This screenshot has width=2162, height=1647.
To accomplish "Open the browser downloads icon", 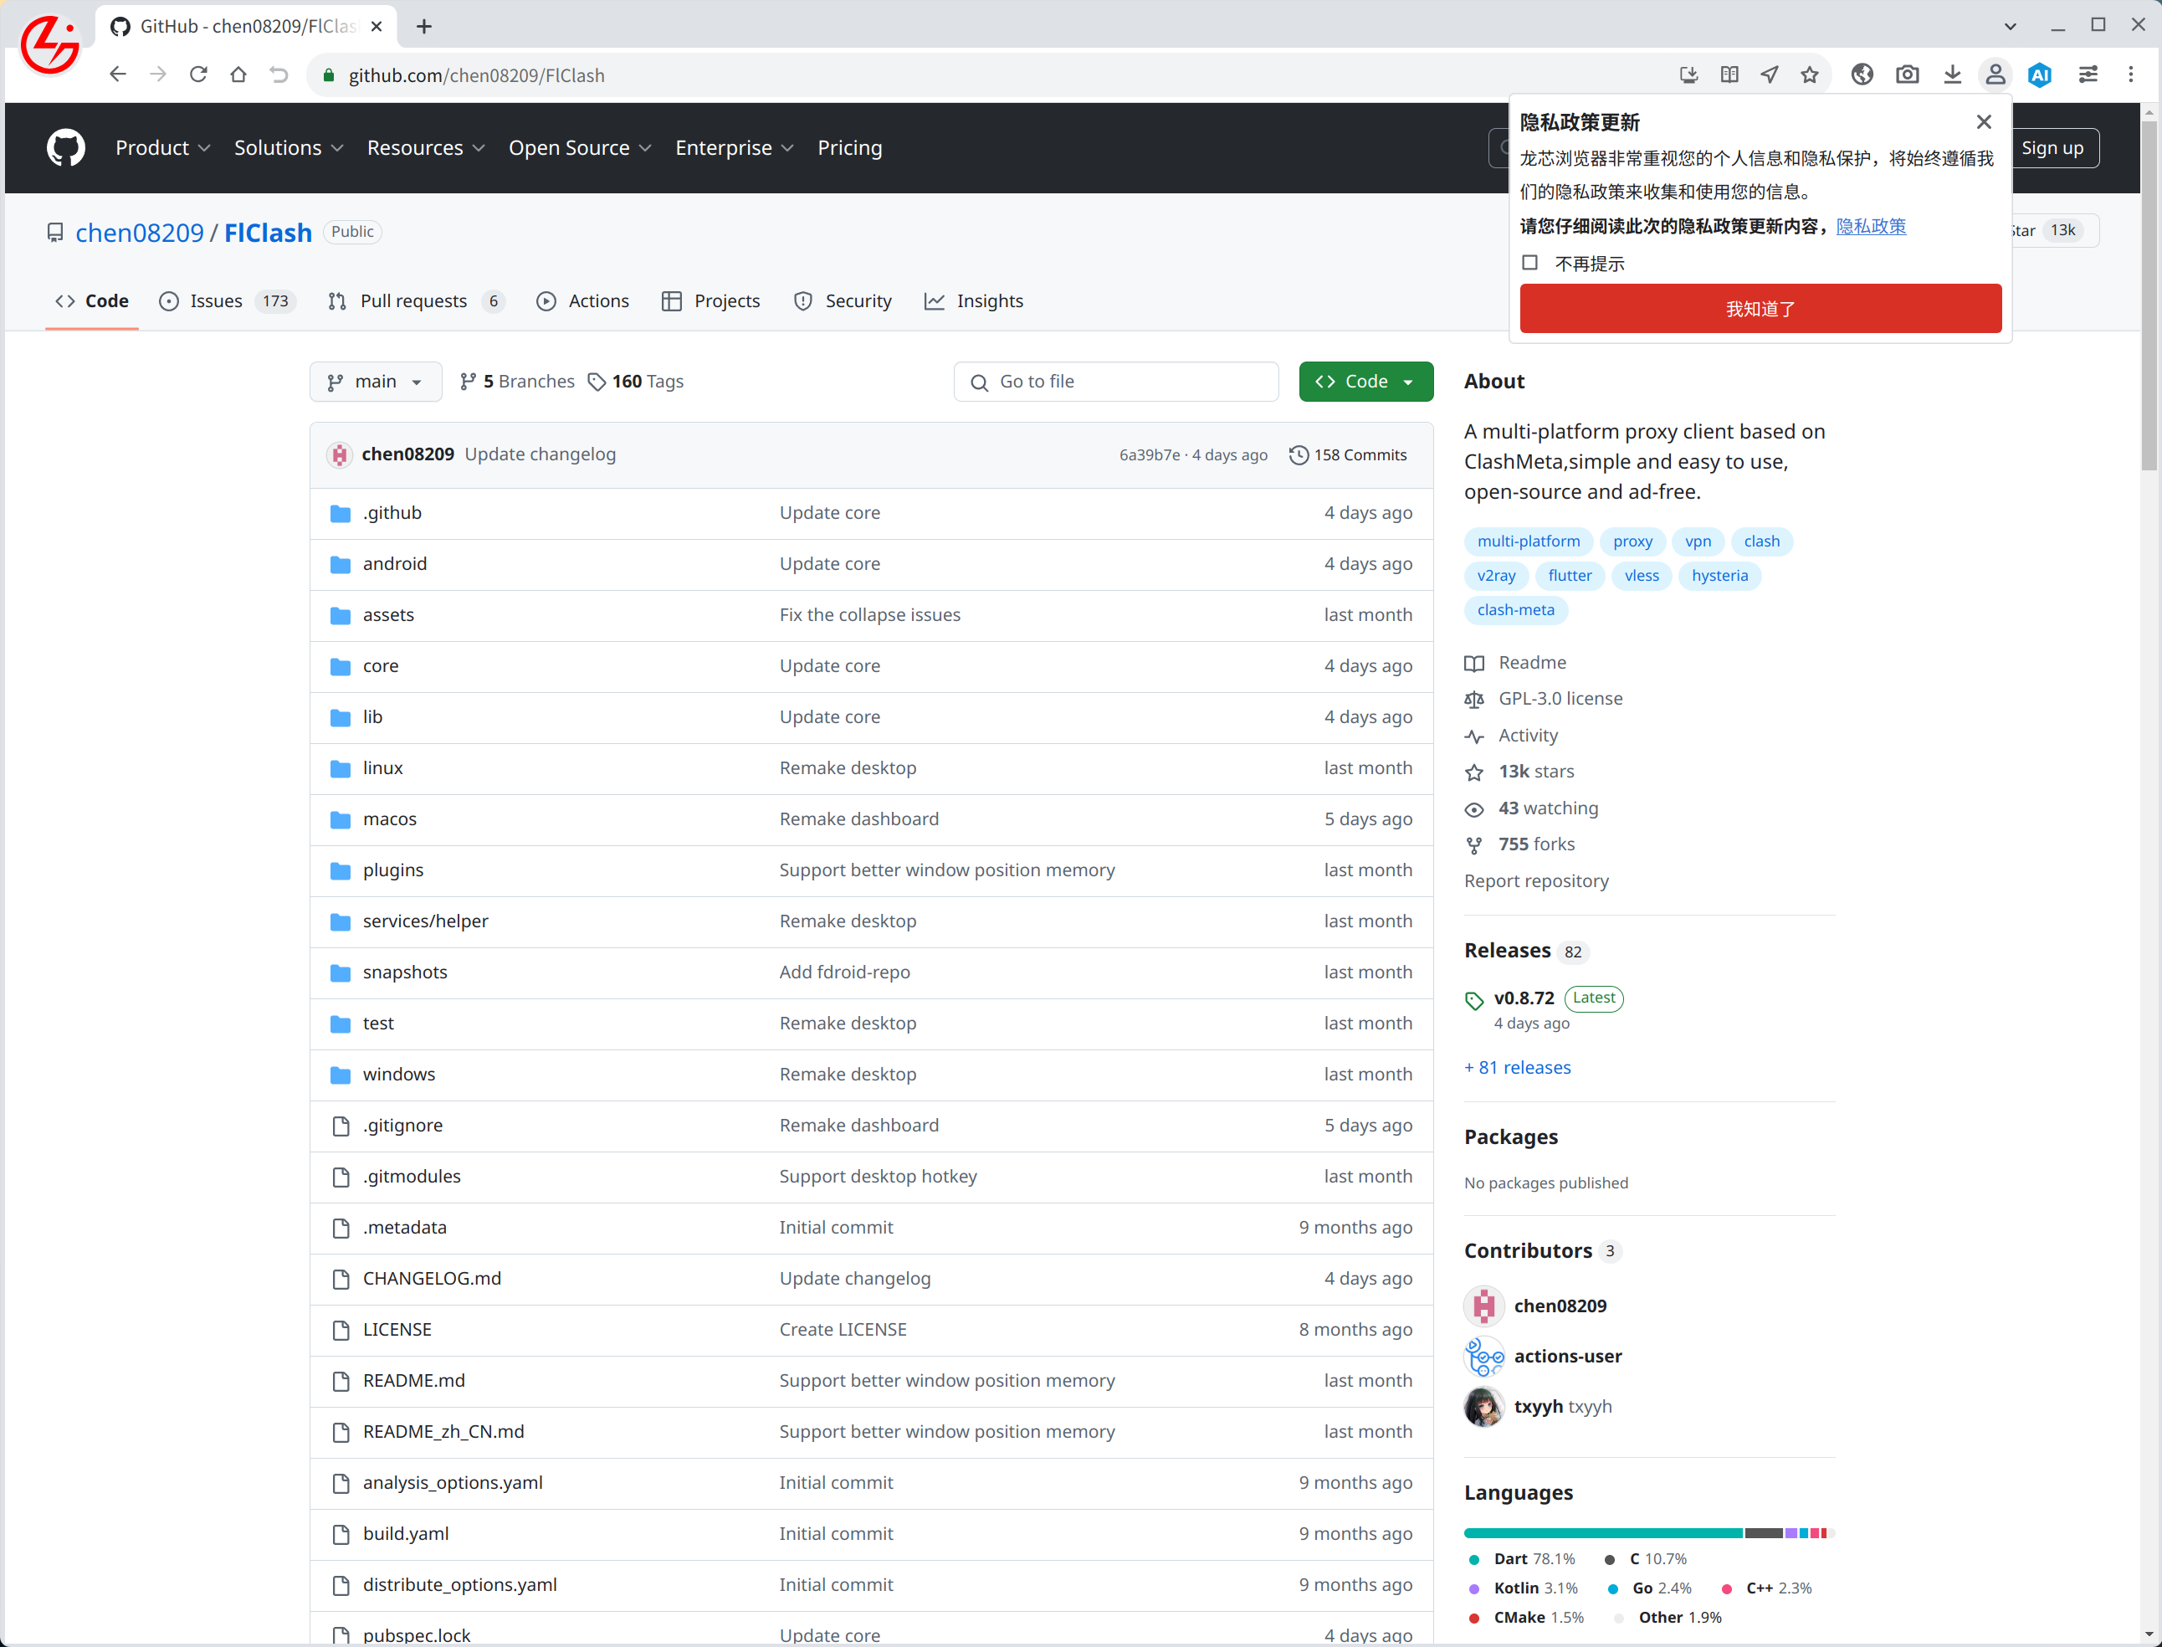I will (1952, 74).
